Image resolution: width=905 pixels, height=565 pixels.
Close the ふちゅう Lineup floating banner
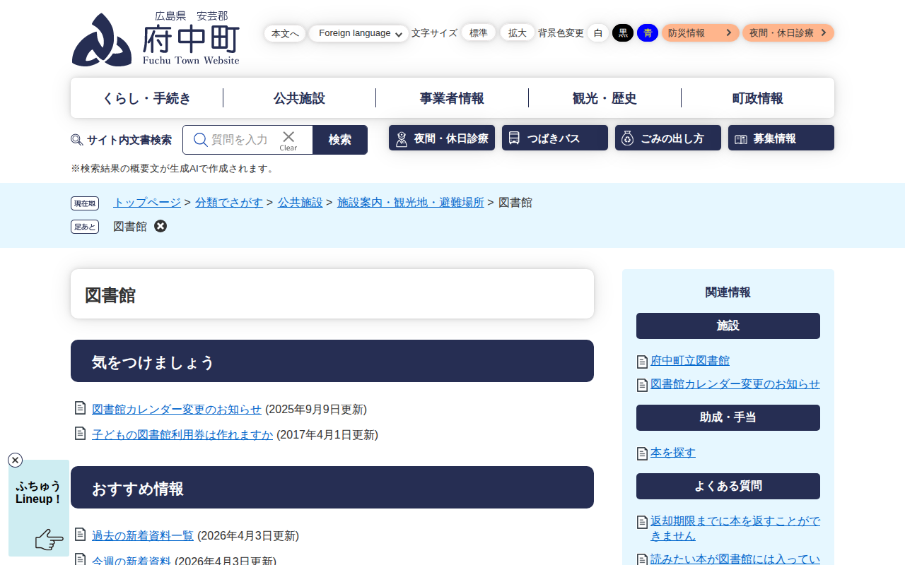(15, 460)
